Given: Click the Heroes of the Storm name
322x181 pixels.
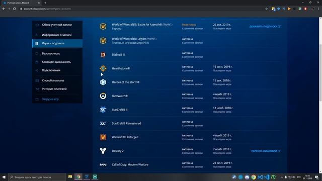Looking at the screenshot, I should click(125, 82).
